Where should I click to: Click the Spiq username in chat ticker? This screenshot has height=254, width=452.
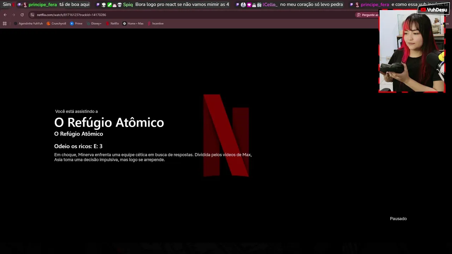click(128, 5)
